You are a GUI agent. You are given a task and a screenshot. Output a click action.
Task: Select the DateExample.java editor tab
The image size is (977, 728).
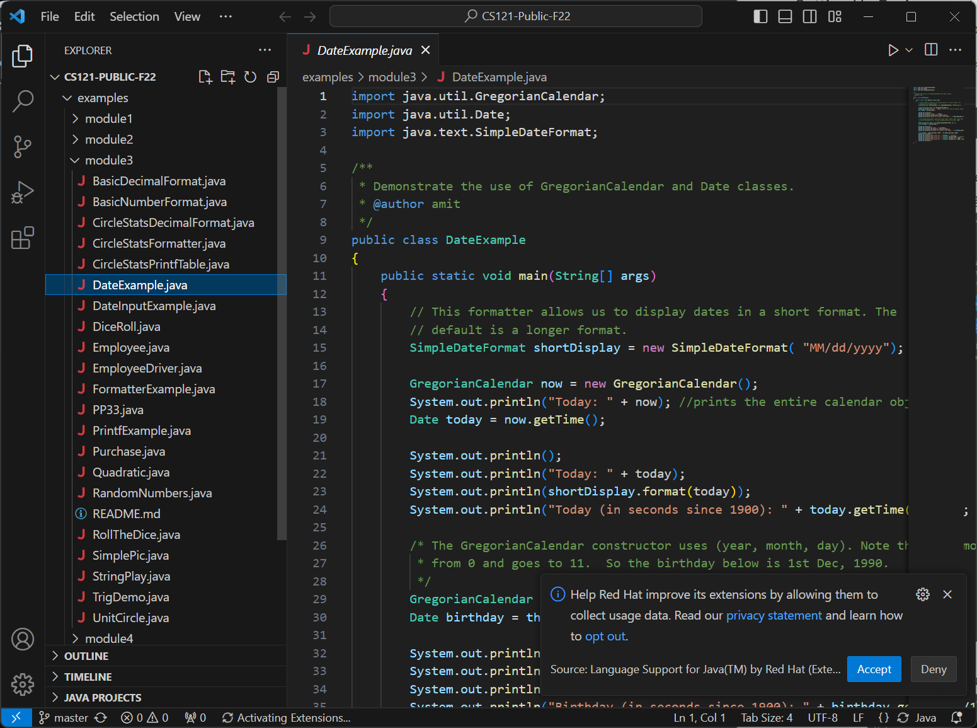coord(364,50)
